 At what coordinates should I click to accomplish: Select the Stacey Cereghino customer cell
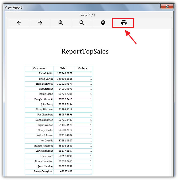(x=39, y=172)
